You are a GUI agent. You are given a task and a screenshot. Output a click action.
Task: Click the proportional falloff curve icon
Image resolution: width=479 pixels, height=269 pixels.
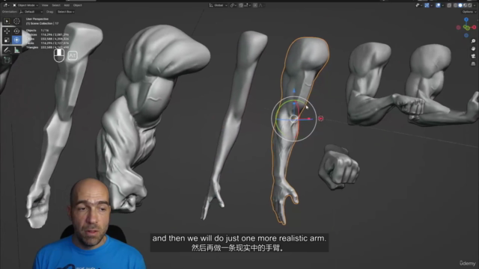[261, 5]
